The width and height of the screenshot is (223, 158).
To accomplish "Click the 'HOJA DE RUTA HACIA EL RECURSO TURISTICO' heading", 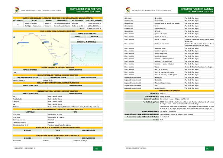I will pos(58,31).
